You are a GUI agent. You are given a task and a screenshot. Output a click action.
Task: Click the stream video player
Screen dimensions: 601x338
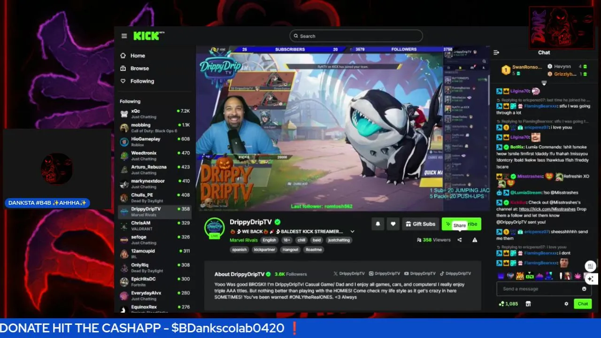click(343, 128)
